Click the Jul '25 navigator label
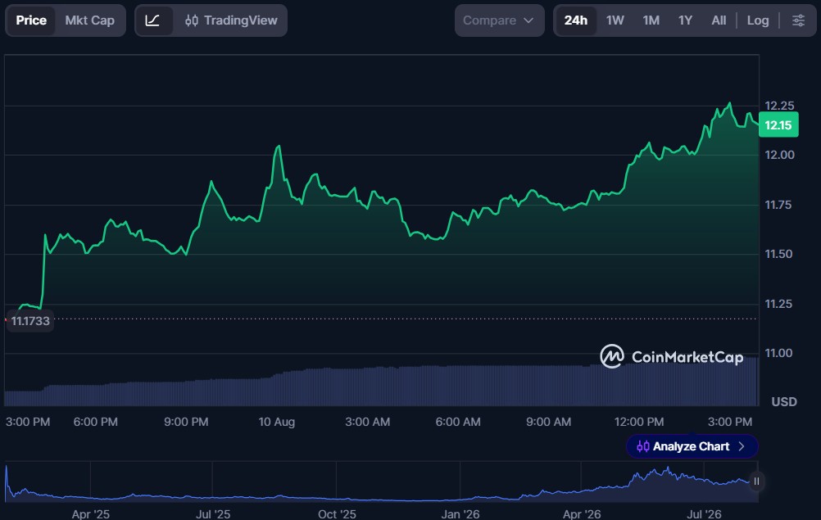The image size is (821, 520). (212, 514)
